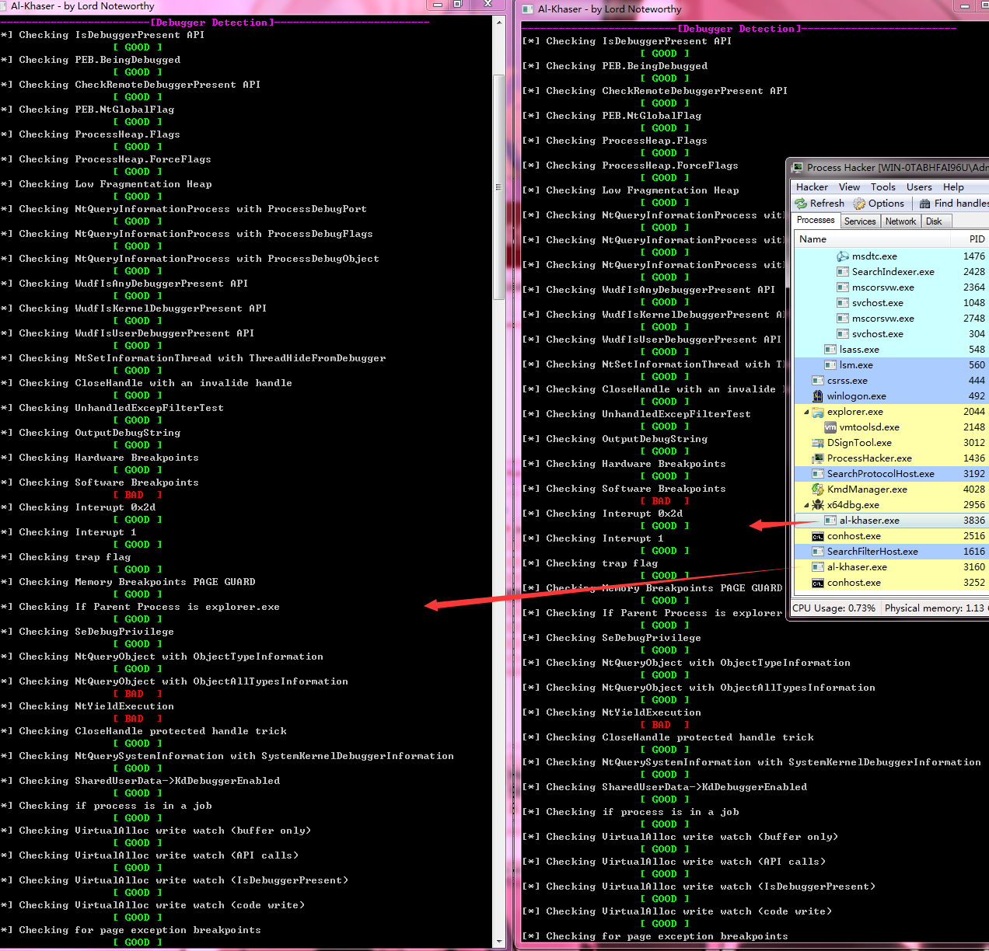The image size is (989, 951).
Task: Click PID cell 2044 for explorer.exe
Action: point(973,412)
